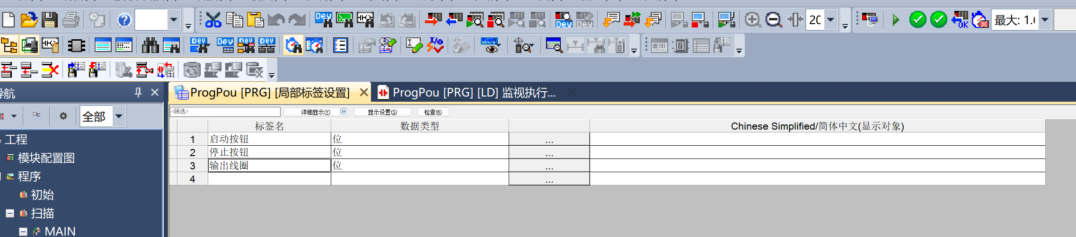Toggle the navigation tree panel icon
1076x237 pixels.
(x=9, y=45)
